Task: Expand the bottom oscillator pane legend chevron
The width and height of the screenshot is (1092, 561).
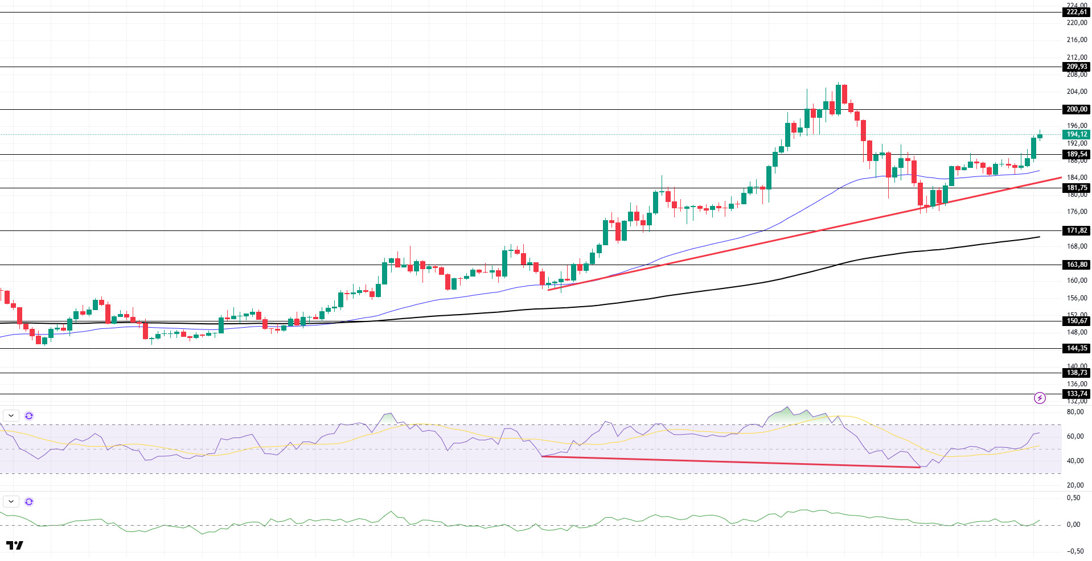Action: pos(11,502)
